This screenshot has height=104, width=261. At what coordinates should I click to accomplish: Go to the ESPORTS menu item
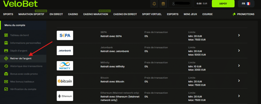[173, 14]
